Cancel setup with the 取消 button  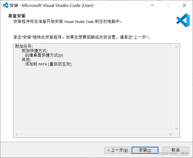tap(176, 150)
